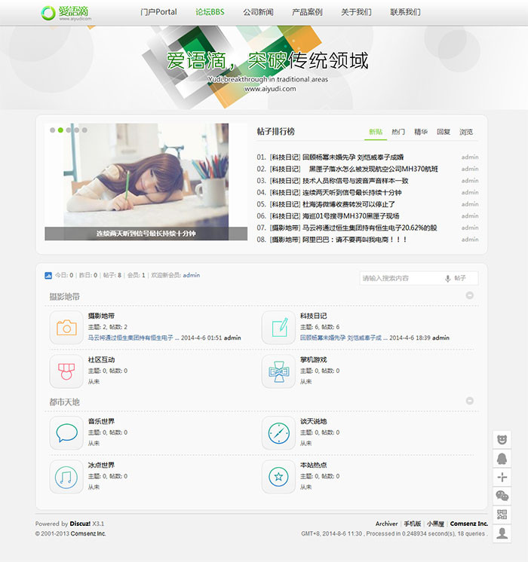The width and height of the screenshot is (528, 562).
Task: Click the WeChat icon in side toolbar
Action: point(502,496)
